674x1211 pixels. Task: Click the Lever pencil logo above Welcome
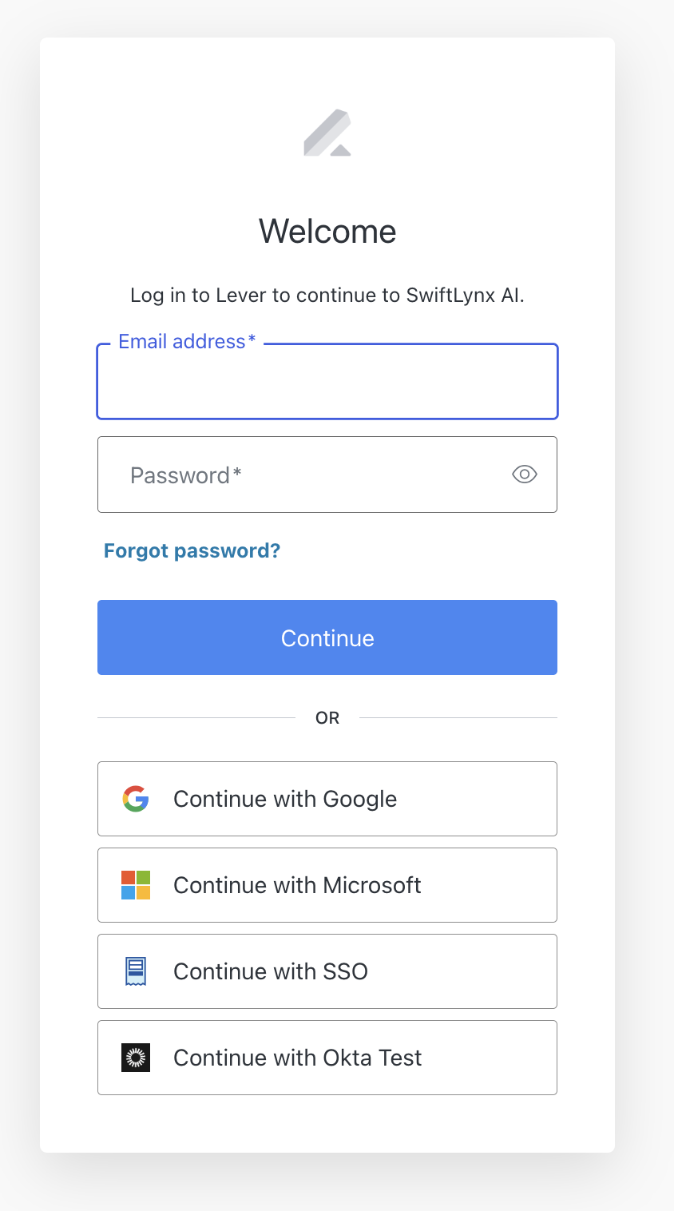(x=327, y=132)
